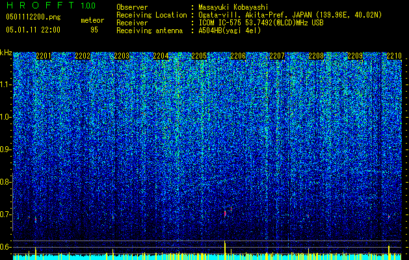Screen dimensions: 409x260
Task: Click the 2207 time marker
Action: (x=277, y=56)
